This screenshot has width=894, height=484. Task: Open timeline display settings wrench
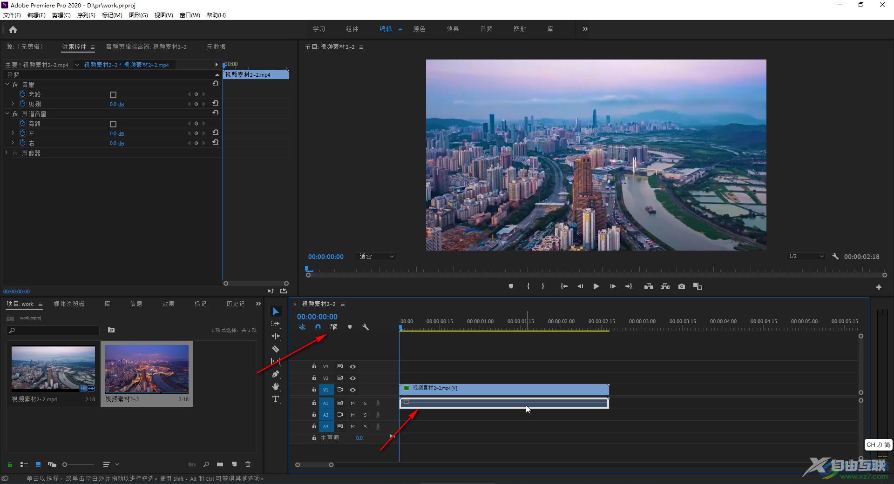pos(366,327)
